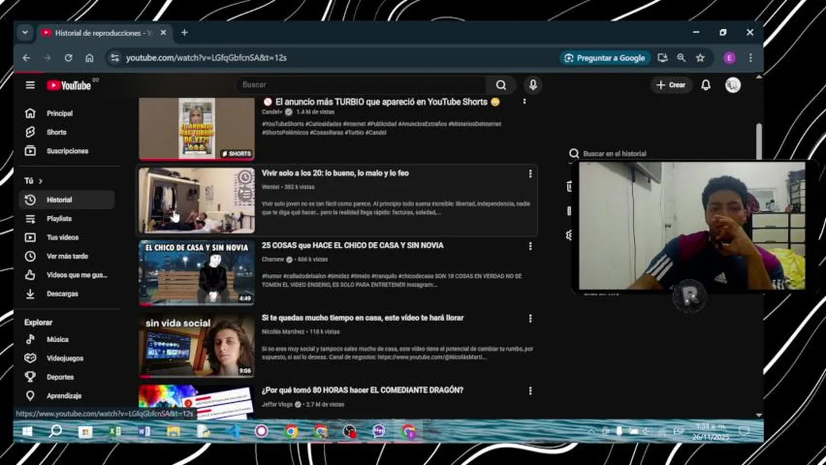The height and width of the screenshot is (465, 826).
Task: Reload the page with the refresh icon
Action: 69,57
